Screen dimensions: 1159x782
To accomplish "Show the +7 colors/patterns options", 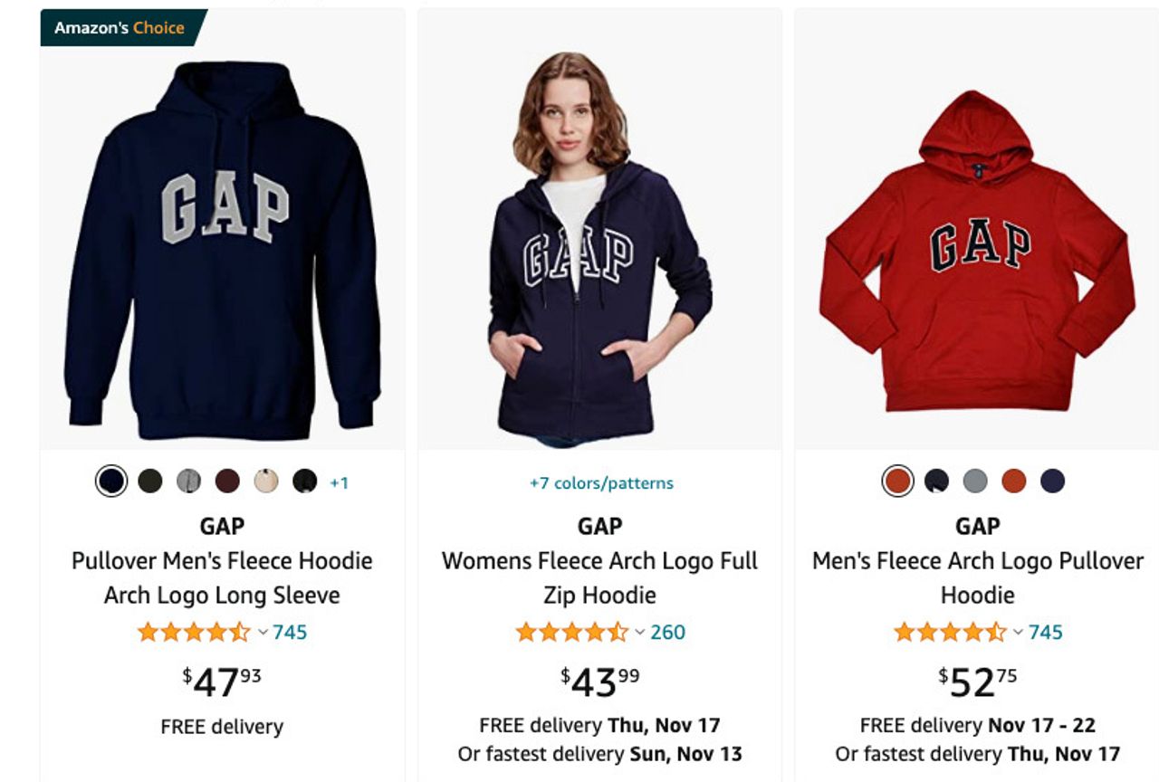I will click(x=601, y=483).
